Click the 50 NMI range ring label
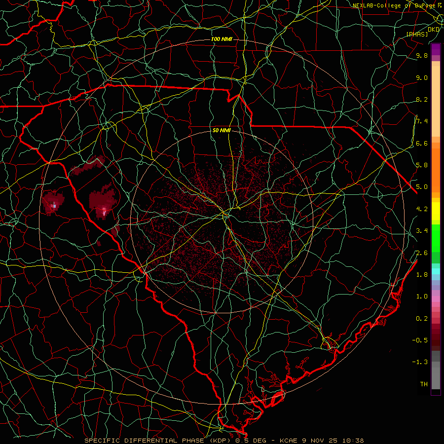 click(222, 131)
